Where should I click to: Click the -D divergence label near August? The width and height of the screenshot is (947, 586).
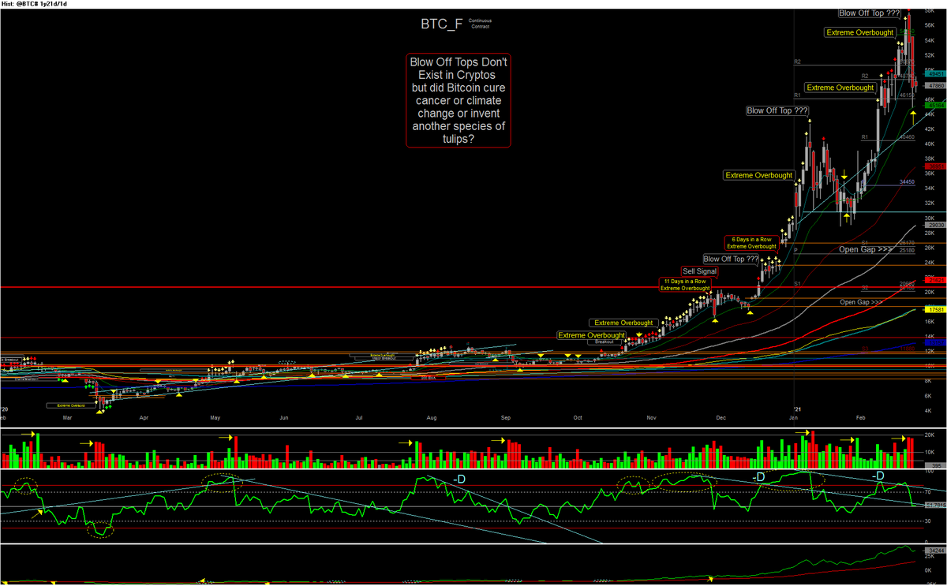[x=459, y=479]
